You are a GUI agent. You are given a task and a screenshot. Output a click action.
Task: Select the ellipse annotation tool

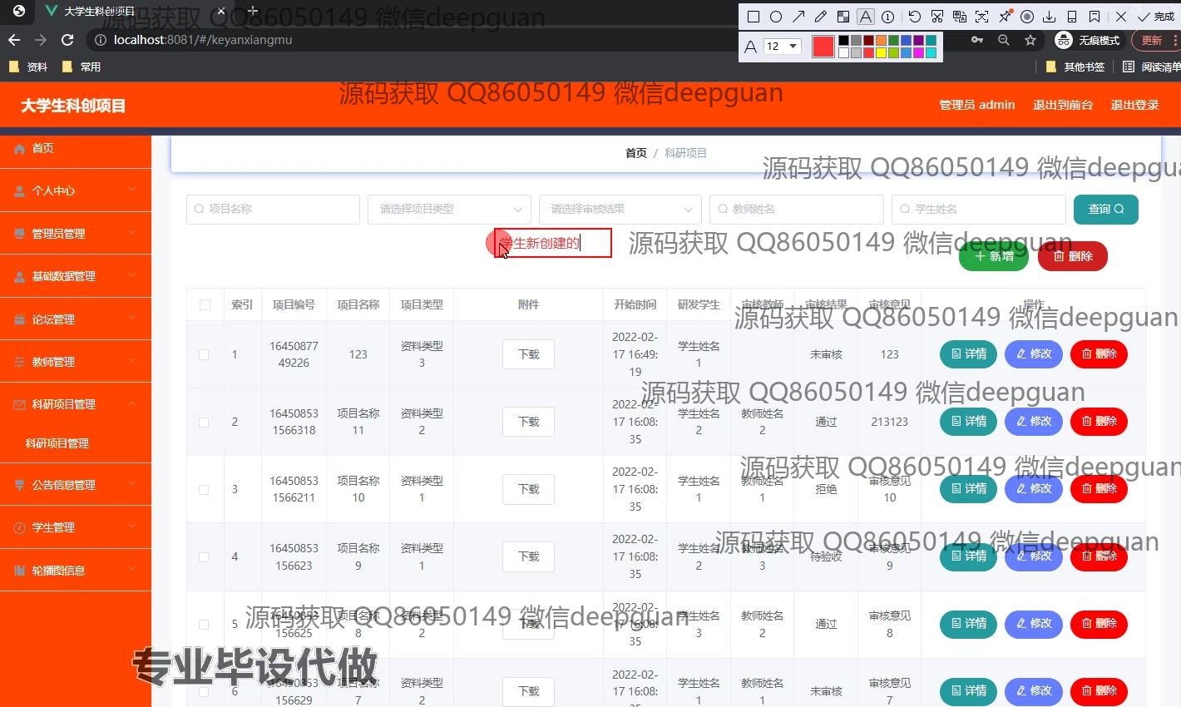776,17
